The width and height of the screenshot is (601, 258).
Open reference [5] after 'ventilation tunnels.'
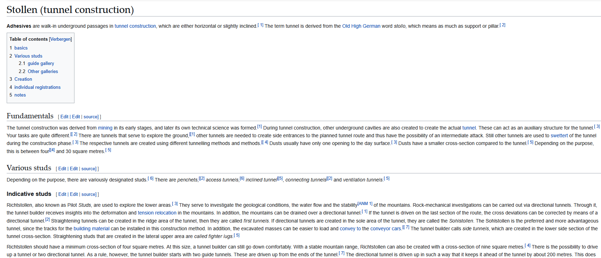386,179
